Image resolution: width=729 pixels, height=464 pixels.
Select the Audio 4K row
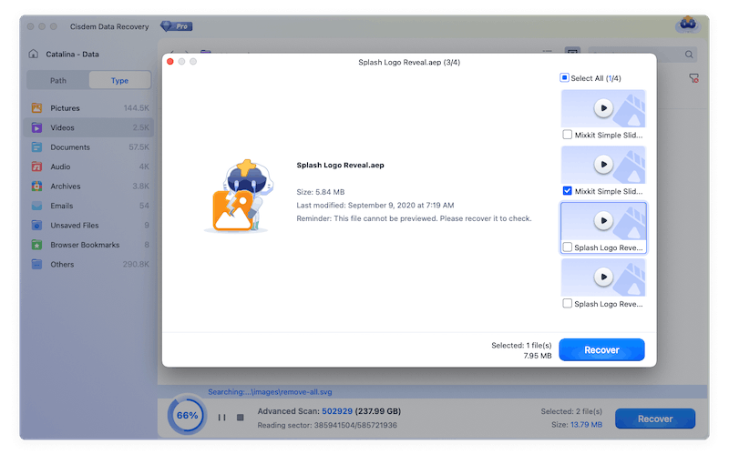[88, 166]
